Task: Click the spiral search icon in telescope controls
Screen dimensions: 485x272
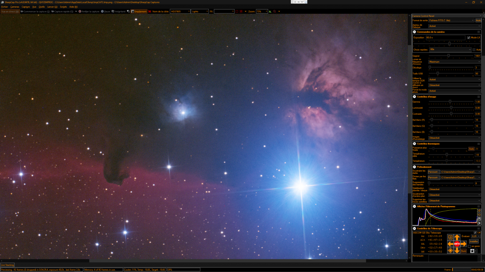Action: click(x=450, y=237)
